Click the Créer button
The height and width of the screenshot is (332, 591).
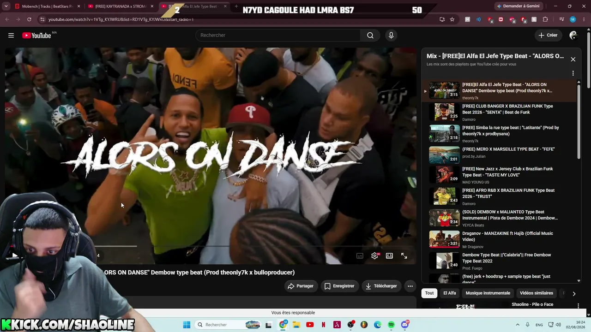pyautogui.click(x=548, y=36)
